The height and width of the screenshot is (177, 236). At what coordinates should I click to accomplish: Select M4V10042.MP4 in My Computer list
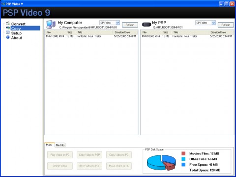pos(91,36)
